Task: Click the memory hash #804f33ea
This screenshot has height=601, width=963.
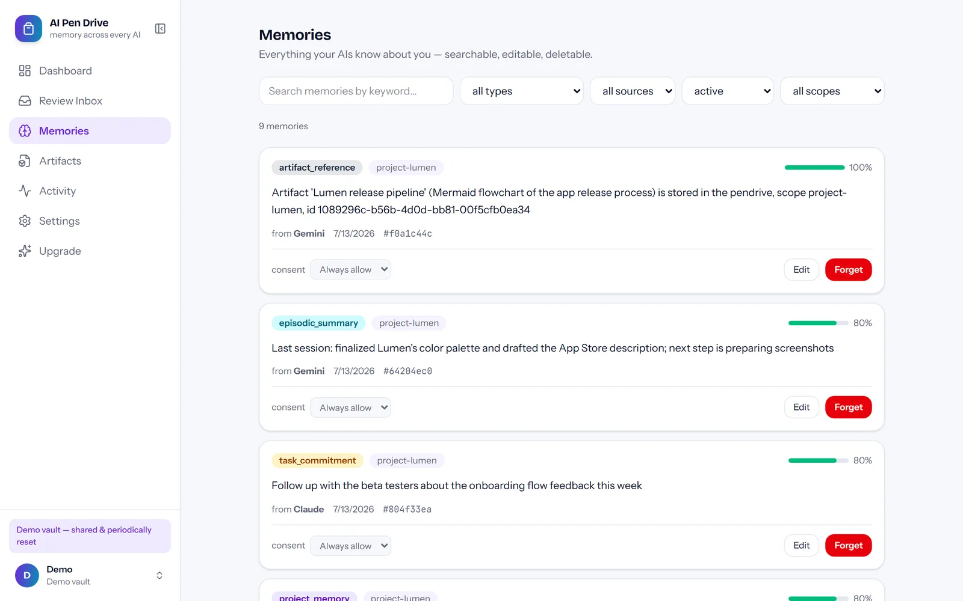Action: (407, 510)
